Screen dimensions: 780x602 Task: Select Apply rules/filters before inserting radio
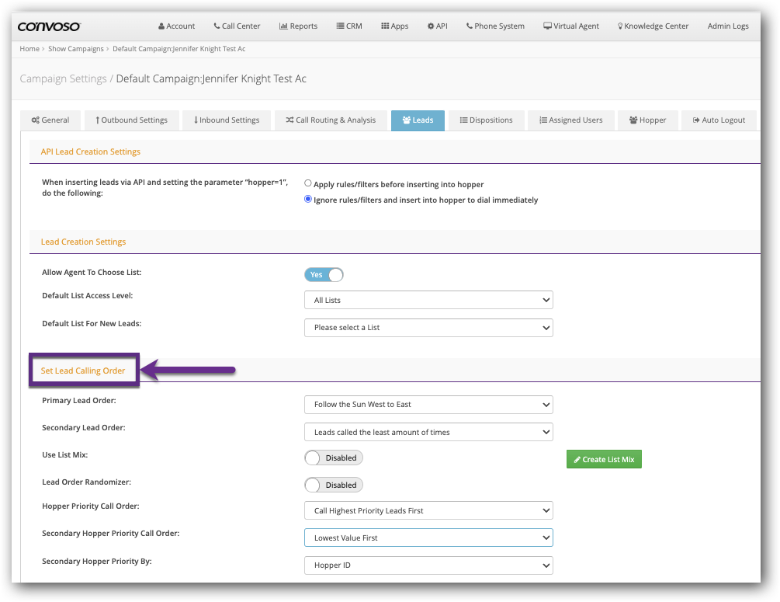[308, 183]
